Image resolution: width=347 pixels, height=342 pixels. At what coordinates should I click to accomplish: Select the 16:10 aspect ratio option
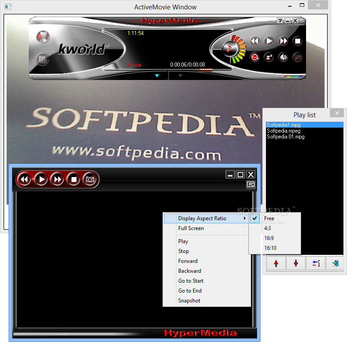275,248
